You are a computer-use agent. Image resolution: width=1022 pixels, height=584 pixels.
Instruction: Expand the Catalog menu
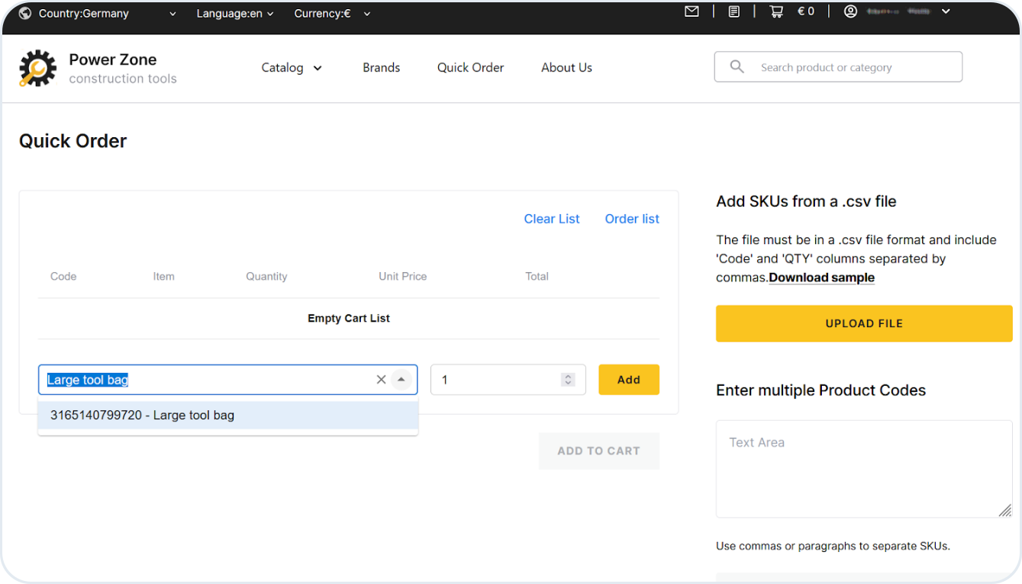(x=292, y=68)
